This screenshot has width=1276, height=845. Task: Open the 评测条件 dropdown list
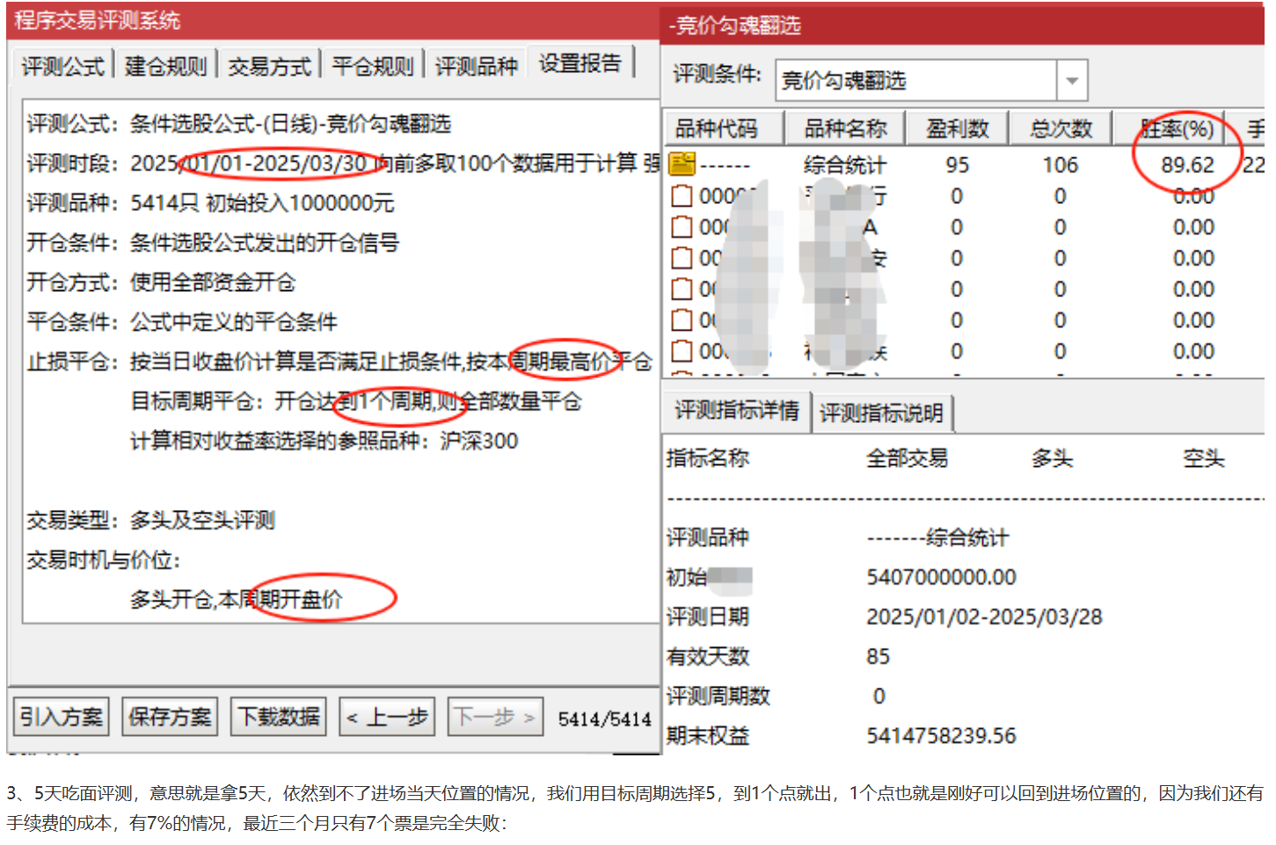1071,79
